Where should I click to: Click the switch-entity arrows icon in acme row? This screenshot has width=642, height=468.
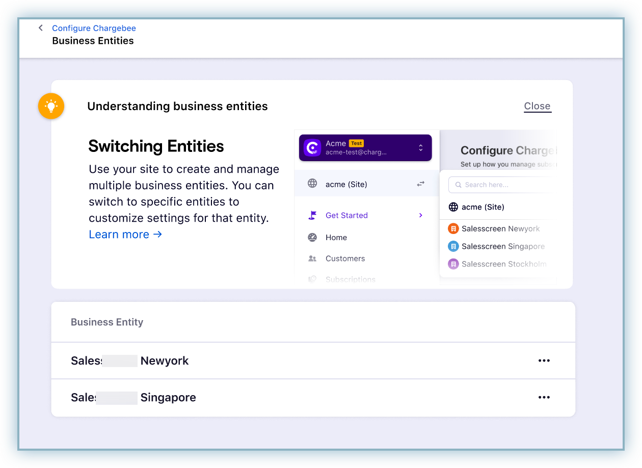click(421, 184)
